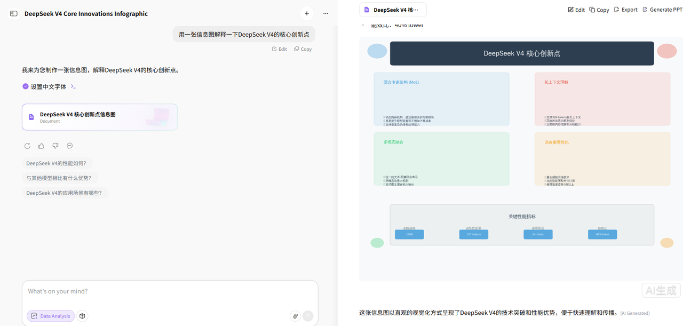Focus the What's on your mind input
Viewport: 683px width, 326px height.
click(170, 291)
